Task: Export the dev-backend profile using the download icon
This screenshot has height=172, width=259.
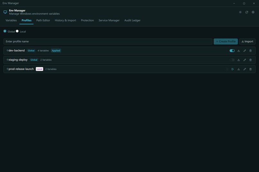Action: (x=238, y=51)
